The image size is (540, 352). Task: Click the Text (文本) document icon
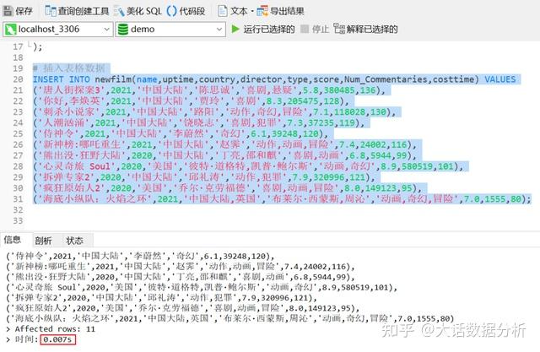point(222,11)
